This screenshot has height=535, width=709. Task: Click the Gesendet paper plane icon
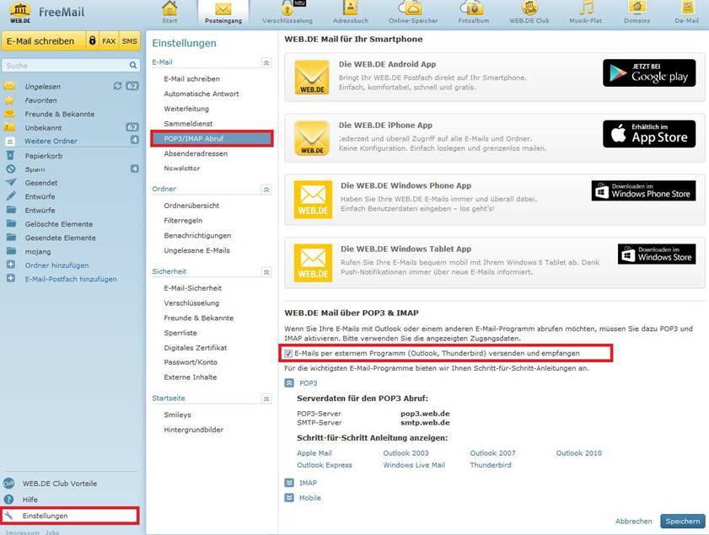(10, 183)
